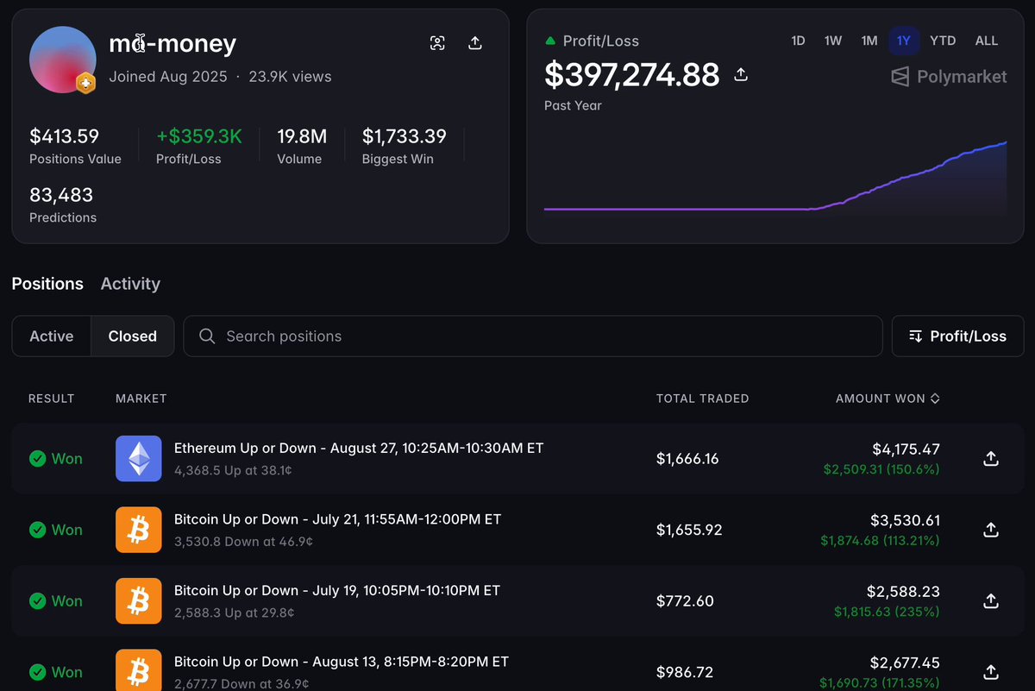The image size is (1035, 691).
Task: Show Active positions
Action: point(52,336)
